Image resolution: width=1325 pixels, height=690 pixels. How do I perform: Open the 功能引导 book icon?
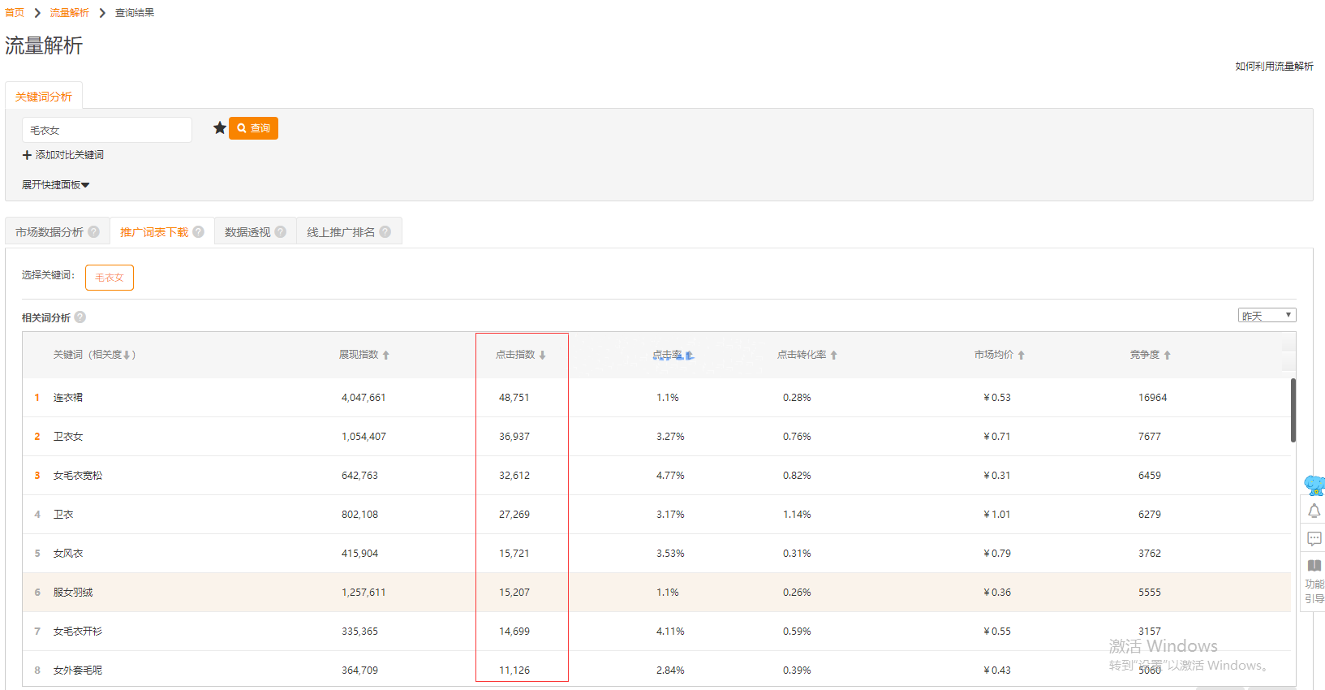tap(1314, 566)
